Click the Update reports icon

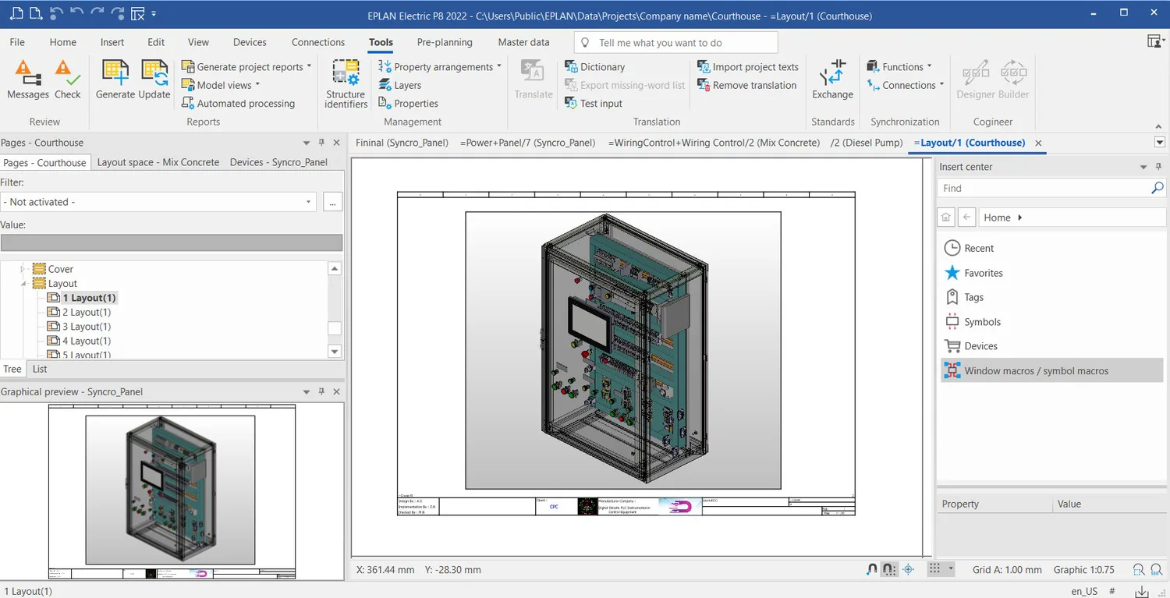coord(154,80)
